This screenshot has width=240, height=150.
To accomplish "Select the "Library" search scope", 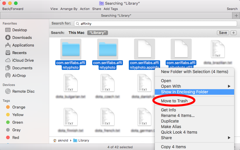I will (97, 33).
